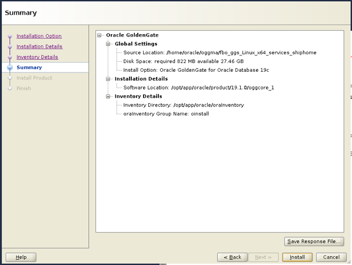Open the Installation Details step link
This screenshot has width=352, height=265.
39,47
